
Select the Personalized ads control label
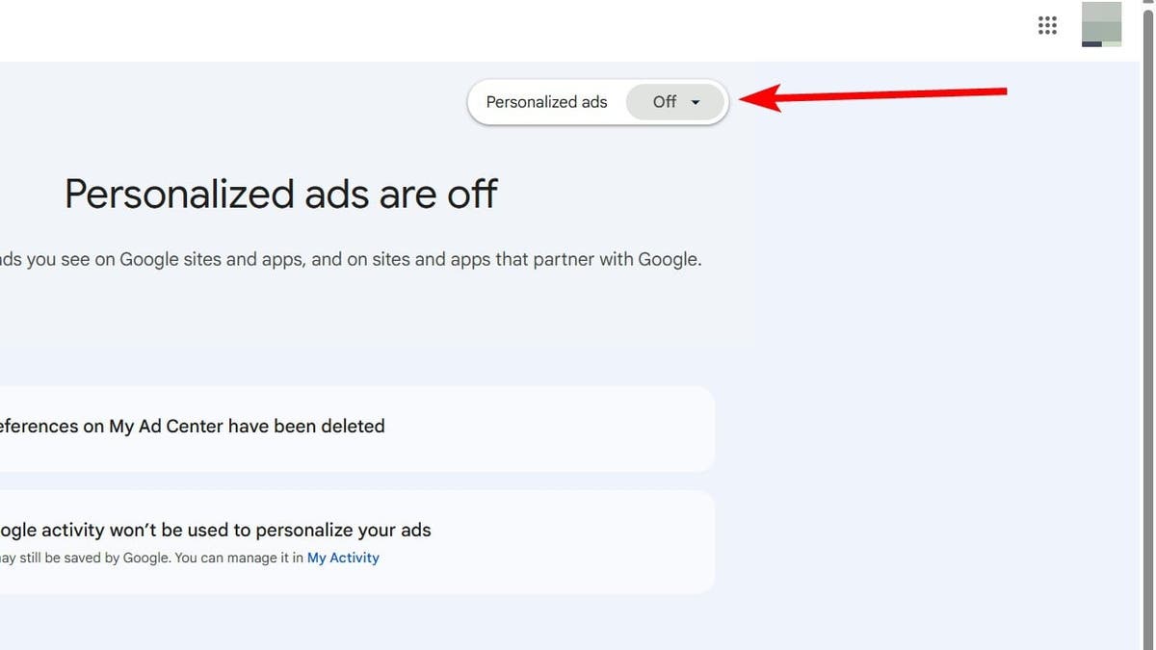(x=547, y=100)
